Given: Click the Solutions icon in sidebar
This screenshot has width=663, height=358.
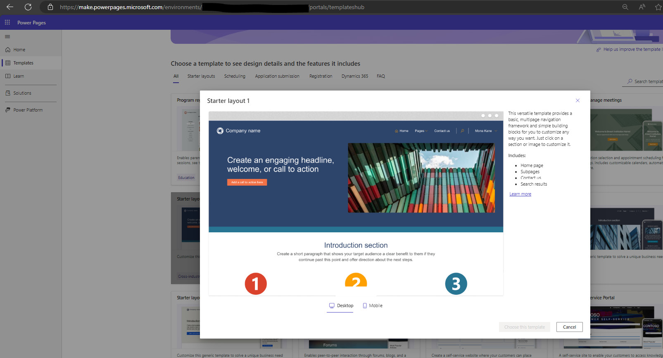Looking at the screenshot, I should [8, 93].
